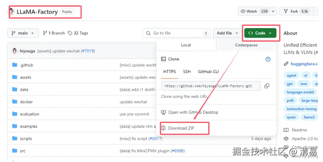Click the tag icon beside 32 Tags
The width and height of the screenshot is (323, 162).
pos(70,33)
